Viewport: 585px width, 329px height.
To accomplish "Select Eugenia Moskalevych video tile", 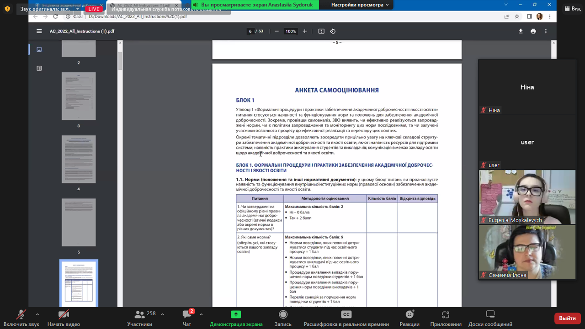I will coord(527,197).
